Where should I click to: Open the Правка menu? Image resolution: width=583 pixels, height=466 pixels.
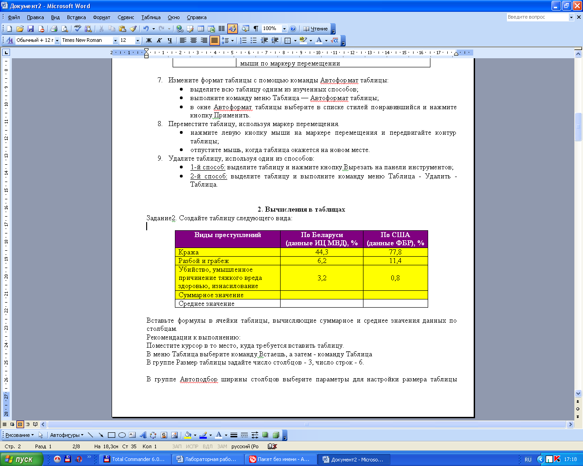click(x=35, y=17)
